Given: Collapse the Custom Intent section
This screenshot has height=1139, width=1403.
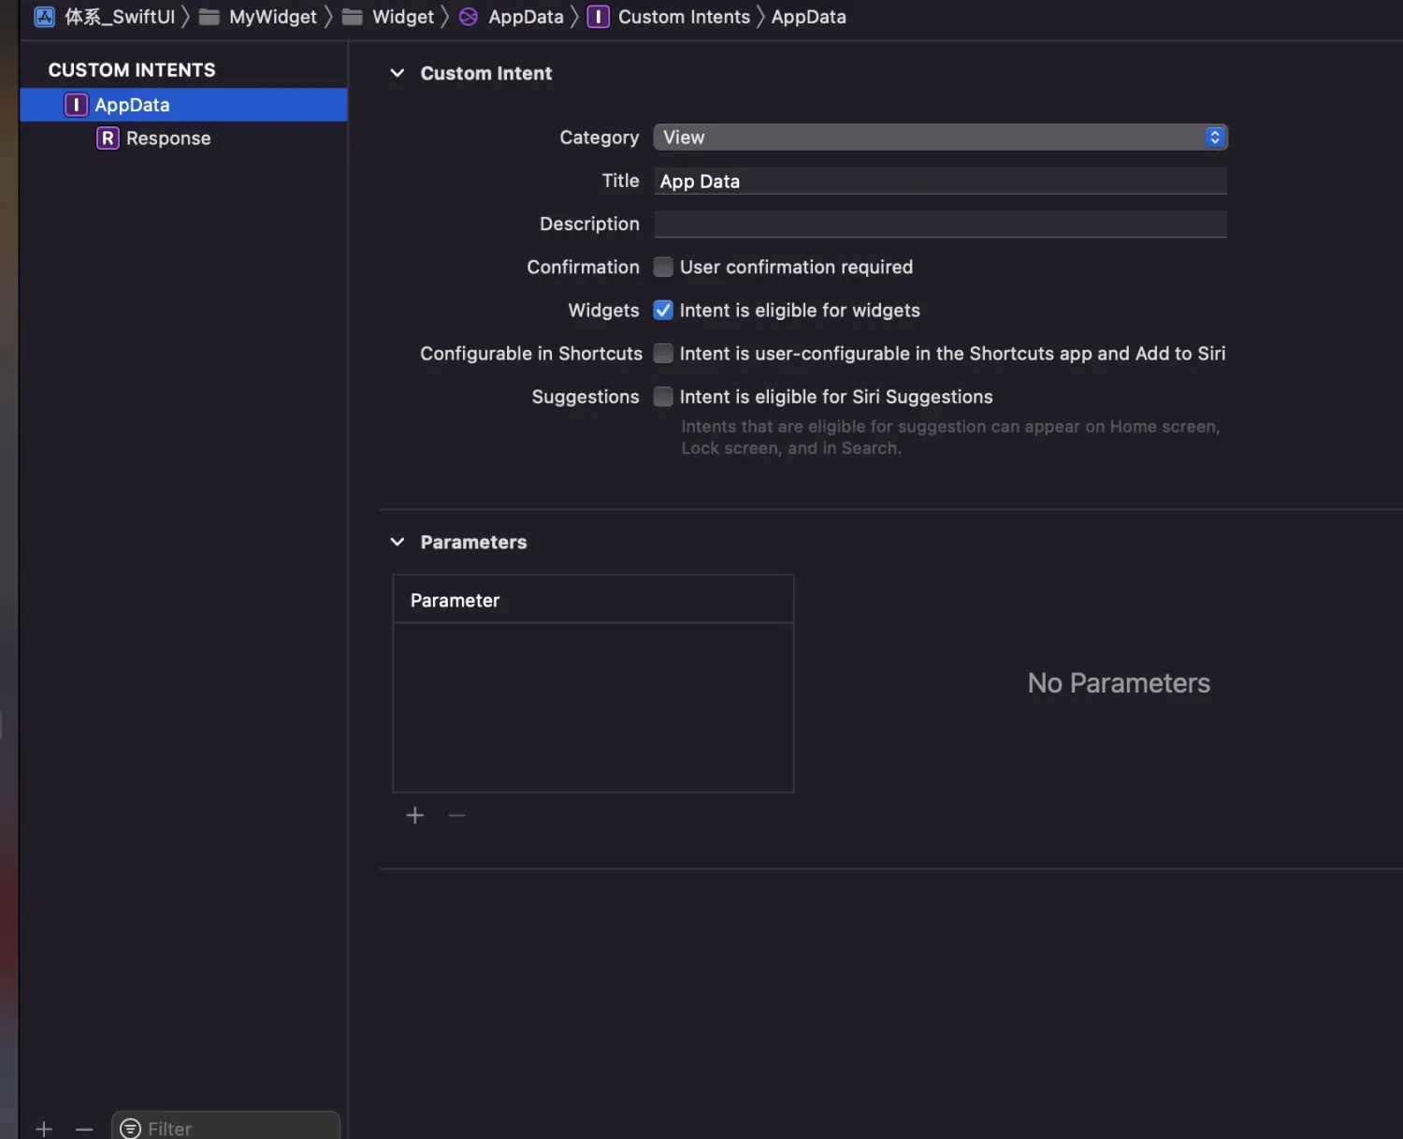Looking at the screenshot, I should [x=398, y=73].
